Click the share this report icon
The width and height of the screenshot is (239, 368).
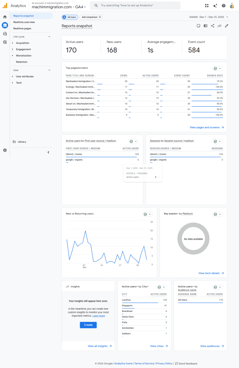[x=212, y=26]
